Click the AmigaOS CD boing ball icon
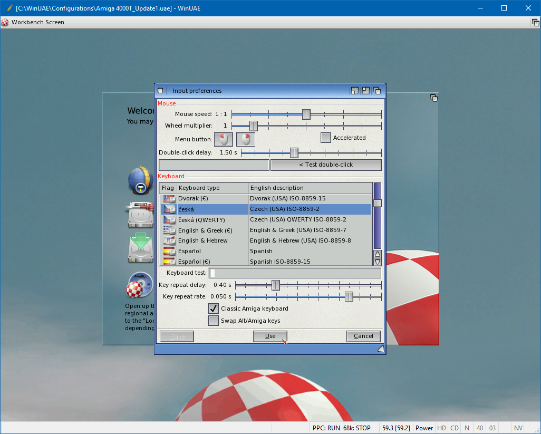The image size is (541, 434). (140, 285)
